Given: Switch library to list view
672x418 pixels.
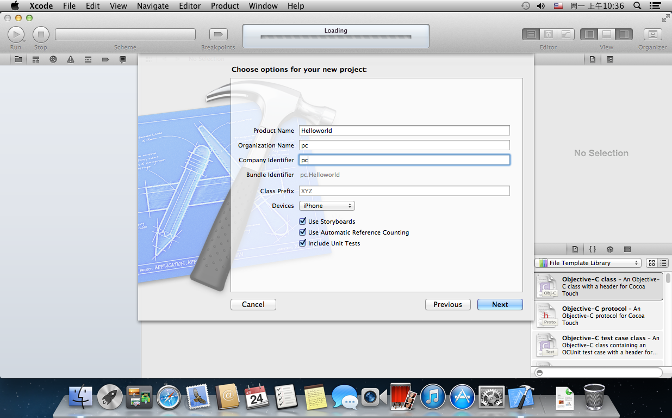Looking at the screenshot, I should coord(663,263).
